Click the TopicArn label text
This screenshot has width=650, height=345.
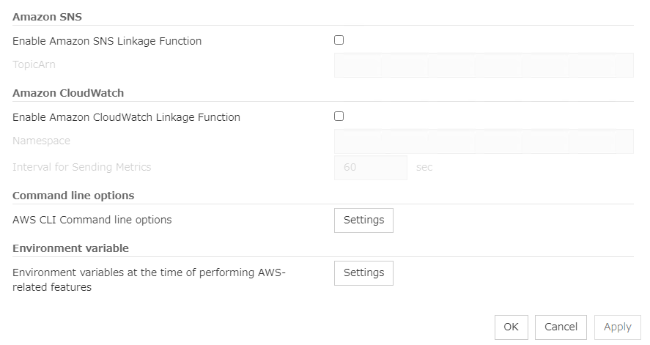point(34,64)
